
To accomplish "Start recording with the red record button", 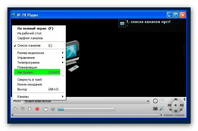I will 37,109.
